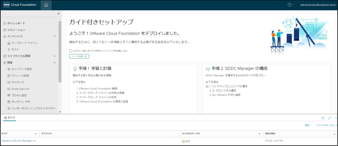Open ワークロード ドメイン page

(24, 43)
